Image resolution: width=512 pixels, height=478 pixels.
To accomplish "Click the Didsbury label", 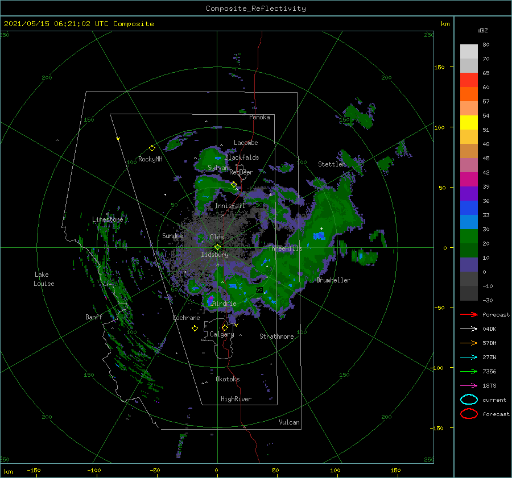I will pos(215,255).
